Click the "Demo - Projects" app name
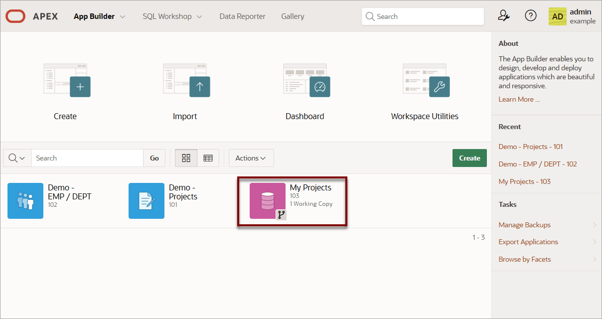The width and height of the screenshot is (602, 319). pyautogui.click(x=183, y=192)
